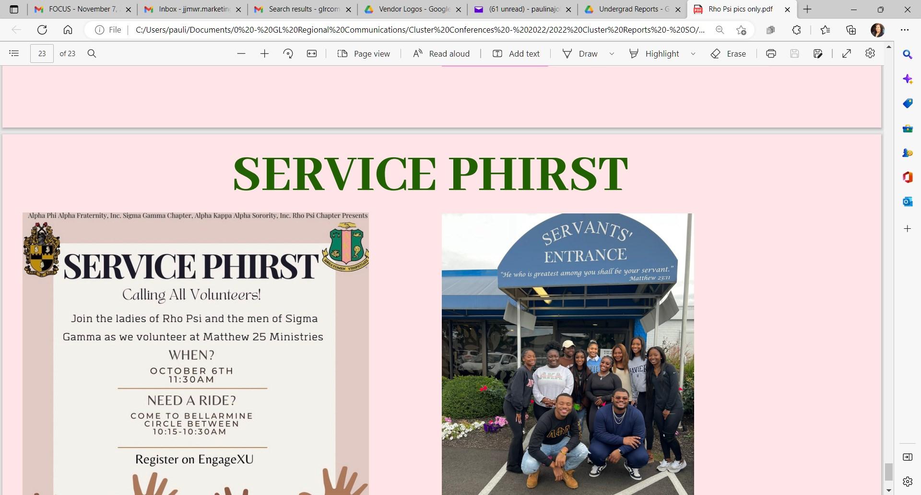Start Read aloud
The height and width of the screenshot is (495, 921).
441,53
